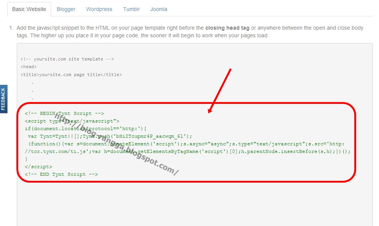Click the sentence beginning 'The higher up you place it'
The height and width of the screenshot is (226, 379).
point(149,35)
